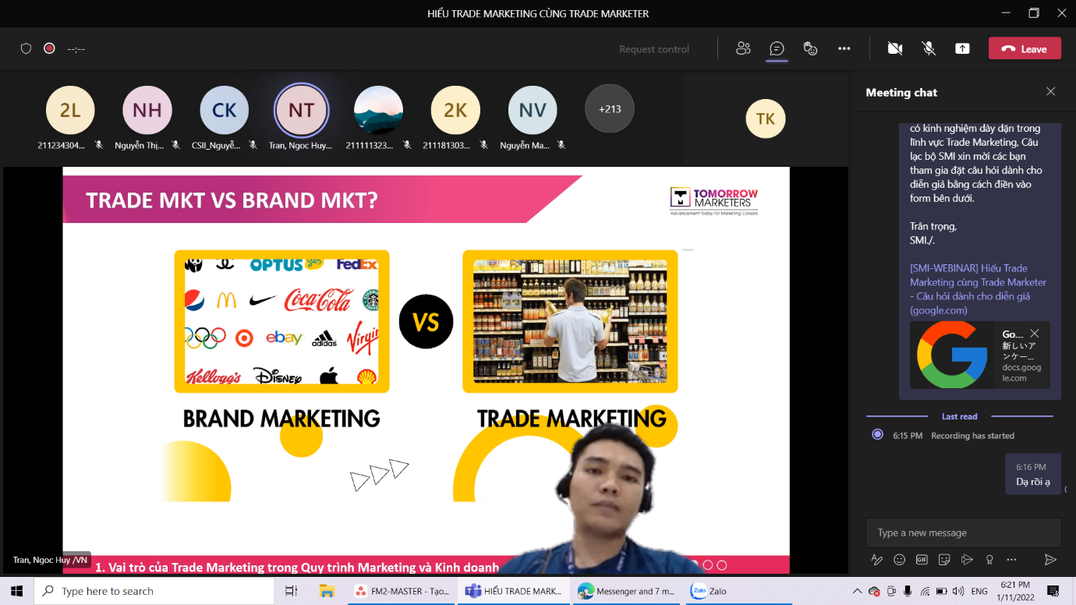Open the participants list icon
The image size is (1076, 605).
pos(743,48)
